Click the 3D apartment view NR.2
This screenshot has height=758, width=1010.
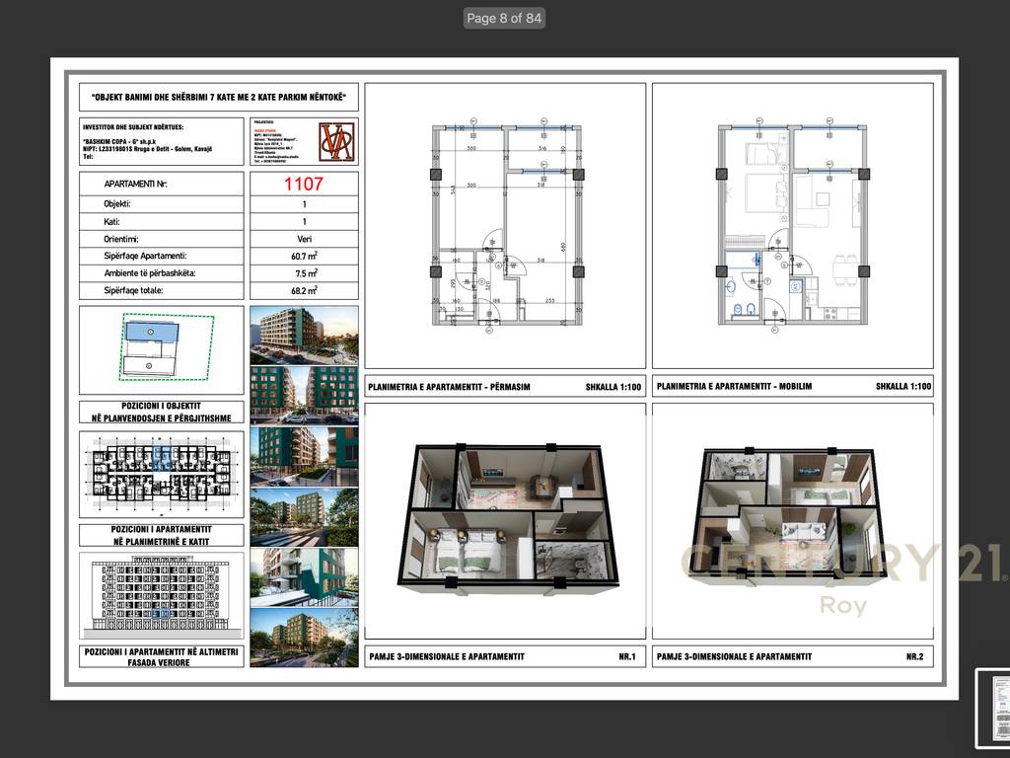(793, 521)
